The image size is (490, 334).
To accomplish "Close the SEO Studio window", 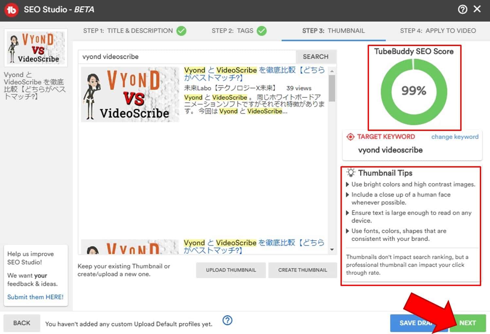I will point(477,9).
